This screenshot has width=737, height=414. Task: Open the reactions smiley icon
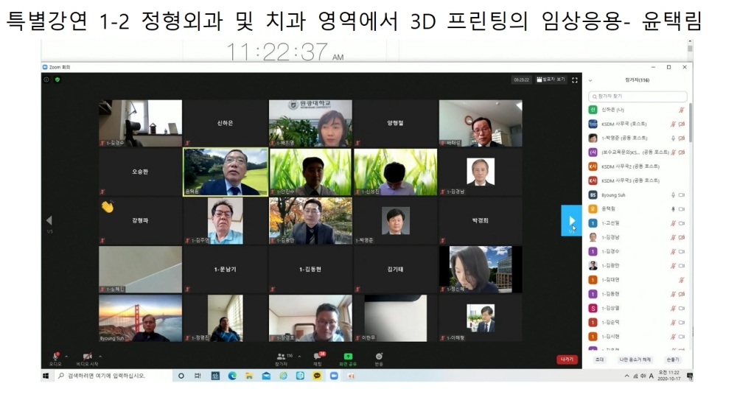tap(379, 357)
